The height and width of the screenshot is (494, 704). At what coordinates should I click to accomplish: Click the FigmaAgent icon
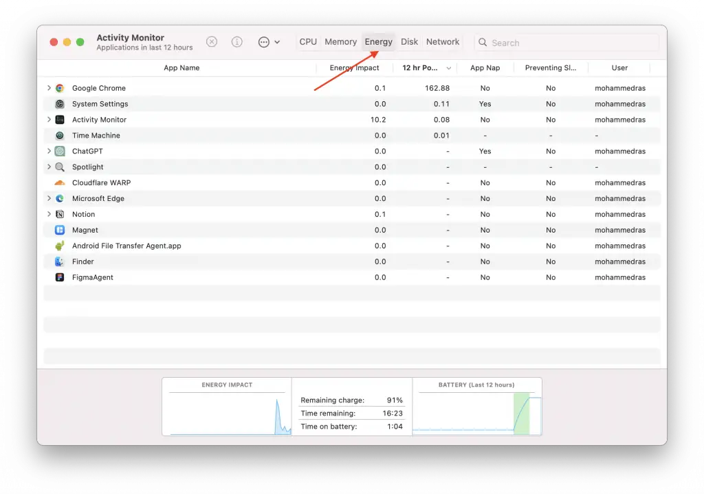[x=60, y=277]
